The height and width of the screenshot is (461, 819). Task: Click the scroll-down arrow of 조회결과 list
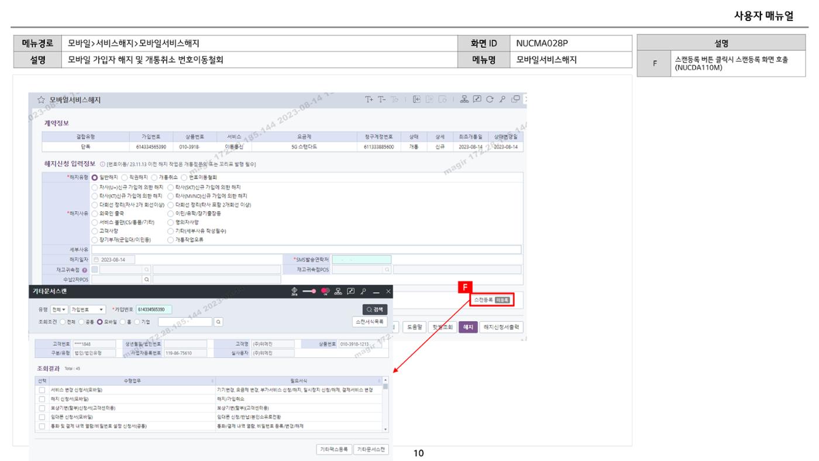pos(385,429)
